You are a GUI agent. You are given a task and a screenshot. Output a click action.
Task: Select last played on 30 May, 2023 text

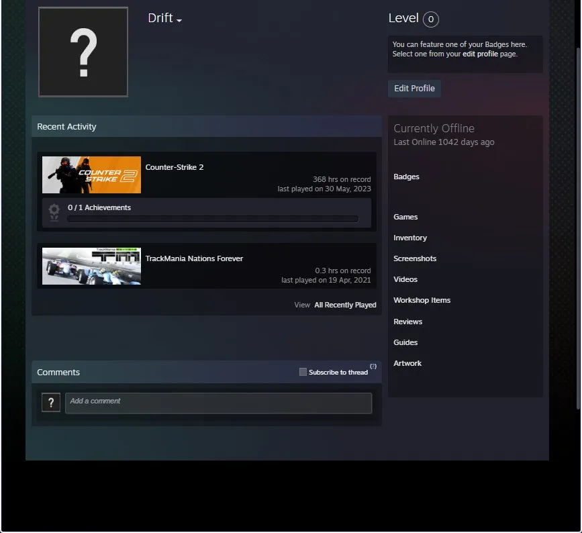[x=324, y=189]
